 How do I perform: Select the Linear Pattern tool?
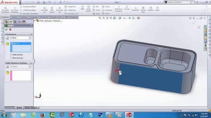[x=88, y=9]
